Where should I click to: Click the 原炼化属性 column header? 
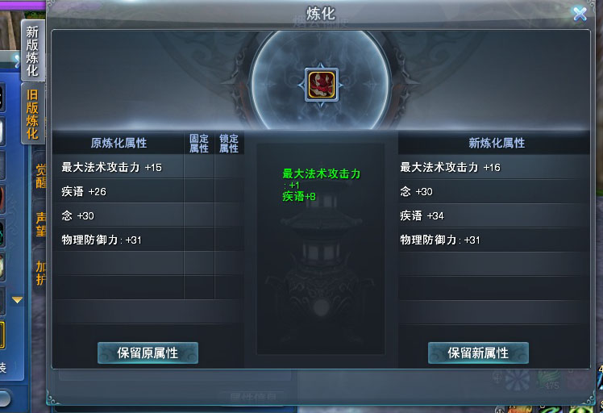119,144
